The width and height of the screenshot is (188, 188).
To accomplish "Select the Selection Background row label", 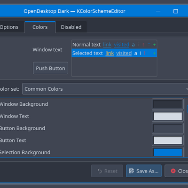I will tap(25, 152).
